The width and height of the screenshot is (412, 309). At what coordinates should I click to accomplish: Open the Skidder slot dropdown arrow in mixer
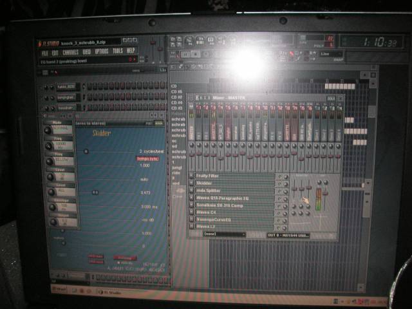191,183
